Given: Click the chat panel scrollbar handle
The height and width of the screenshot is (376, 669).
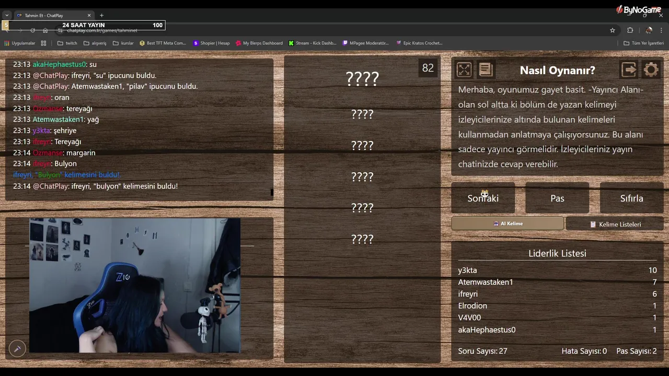Looking at the screenshot, I should click(x=272, y=192).
